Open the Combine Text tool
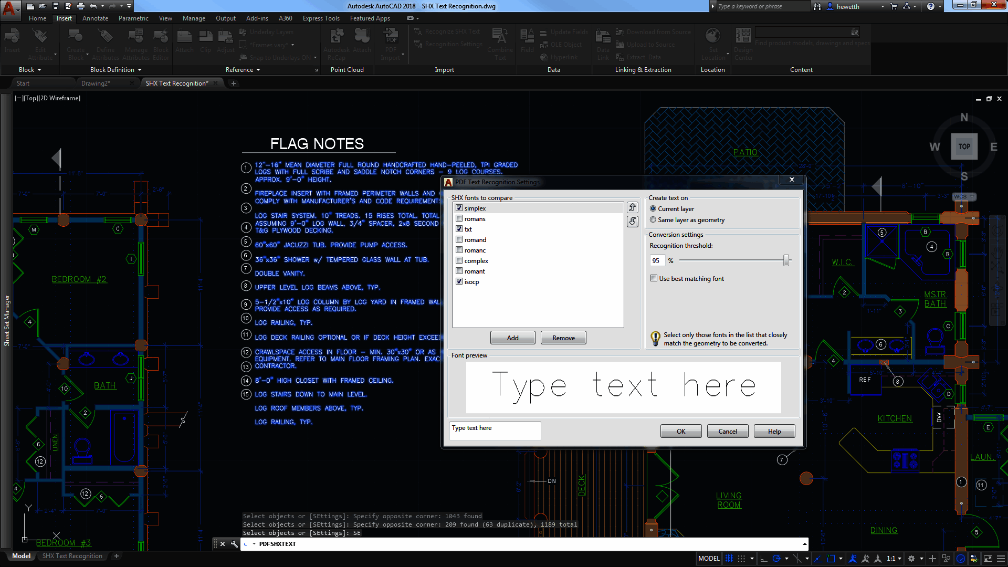1008x567 pixels. click(x=500, y=42)
